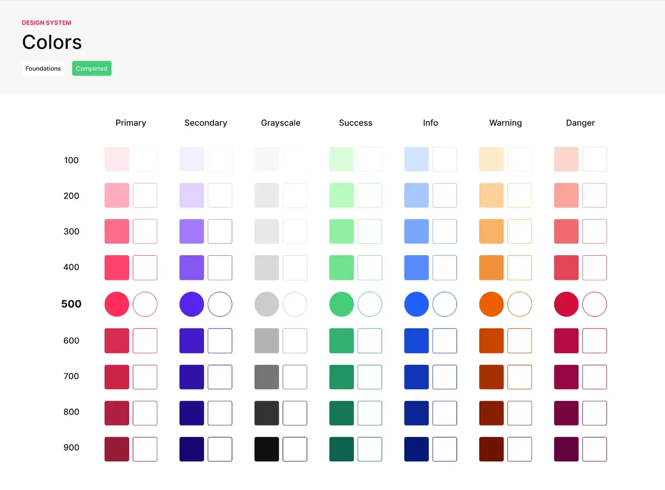Screen dimensions: 665x490
Task: Choose the filled Warning 700 burnt orange swatch
Action: point(492,377)
